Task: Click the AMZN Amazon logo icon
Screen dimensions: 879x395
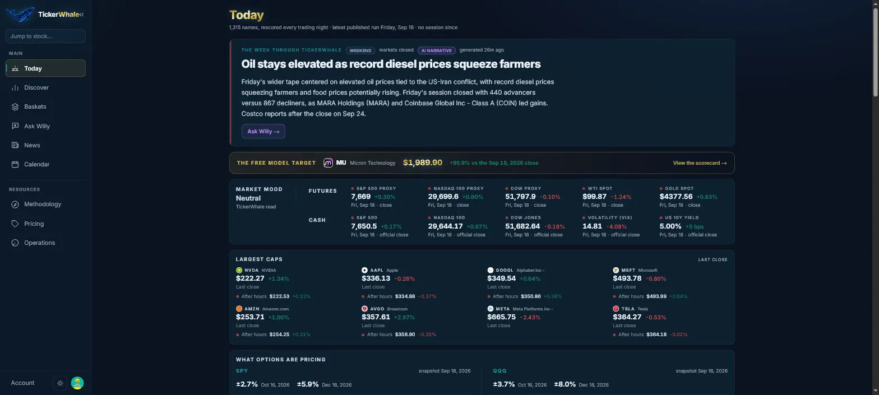Action: click(x=239, y=309)
